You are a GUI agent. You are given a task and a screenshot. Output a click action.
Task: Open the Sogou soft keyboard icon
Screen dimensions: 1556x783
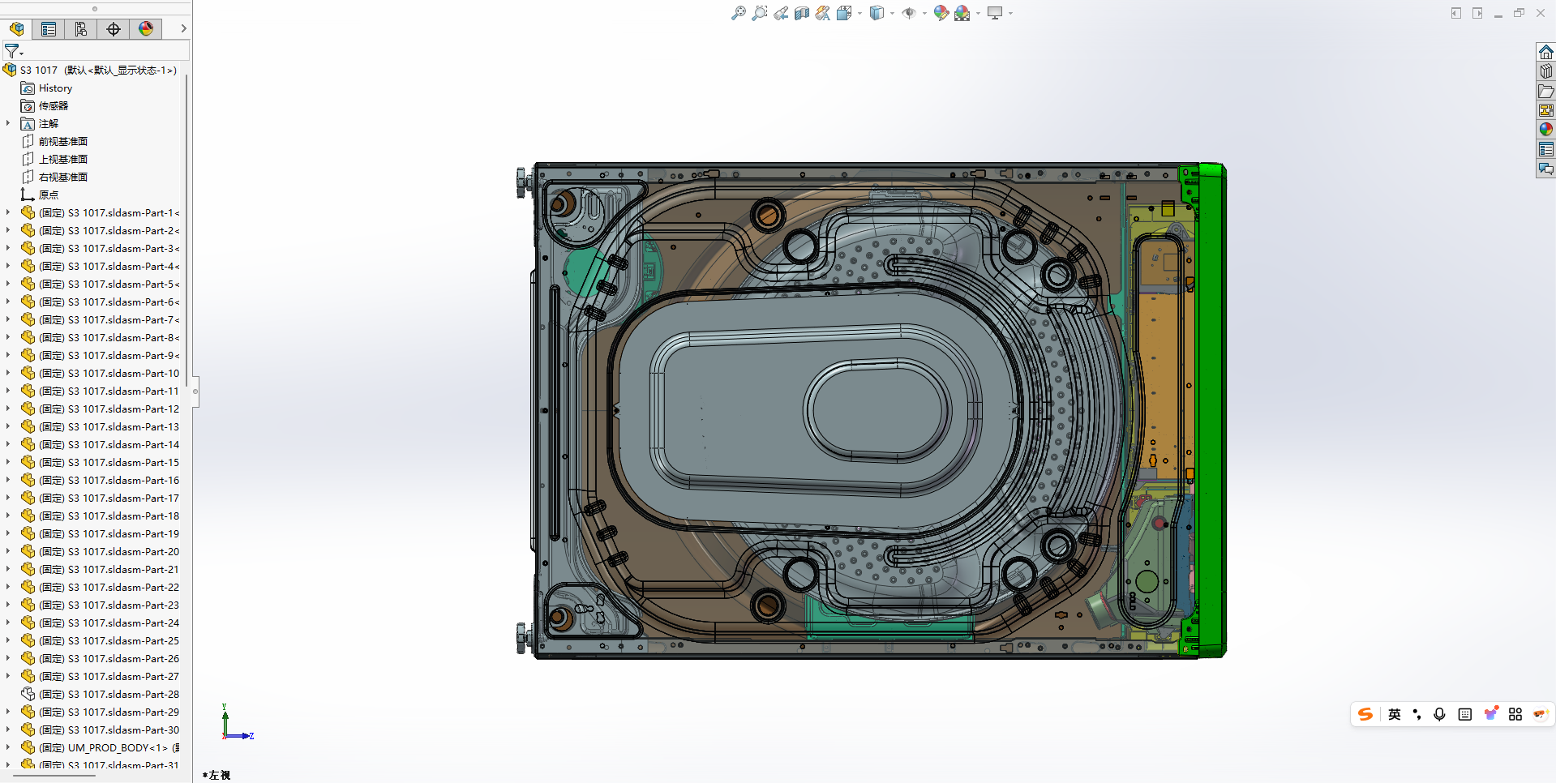point(1464,714)
